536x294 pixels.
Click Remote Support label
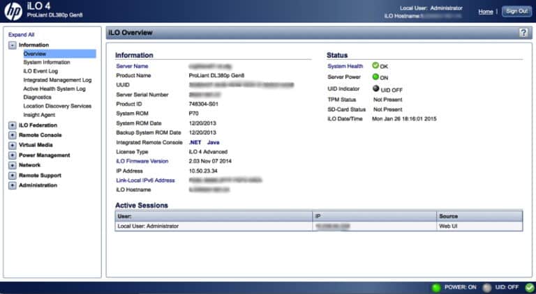(x=40, y=176)
